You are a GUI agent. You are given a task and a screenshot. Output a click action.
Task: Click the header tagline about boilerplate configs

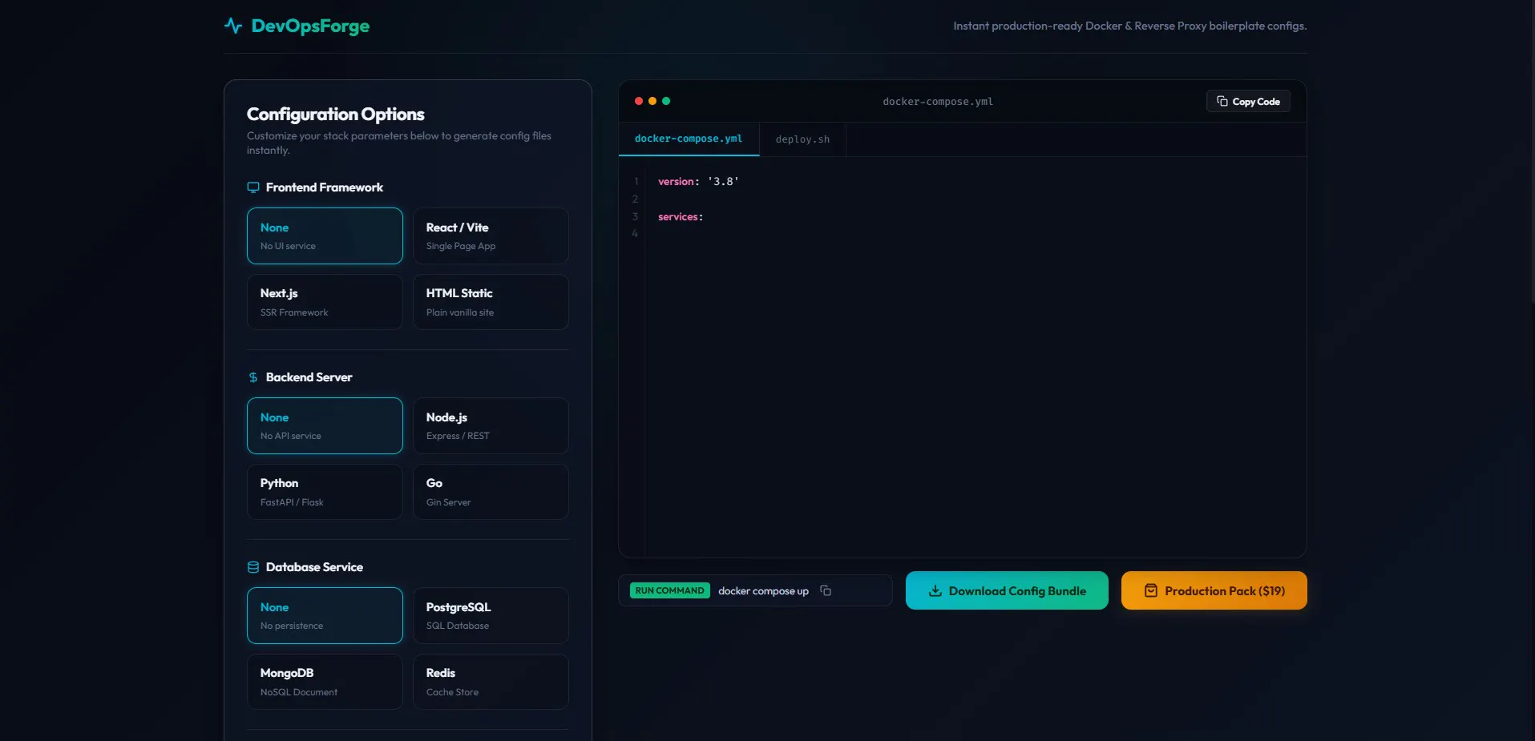point(1129,26)
